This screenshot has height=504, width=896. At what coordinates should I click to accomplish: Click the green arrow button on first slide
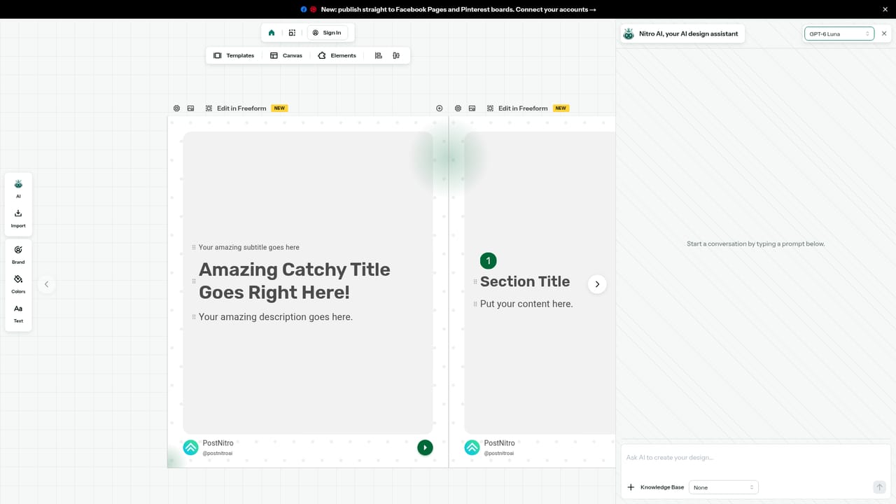pos(425,447)
